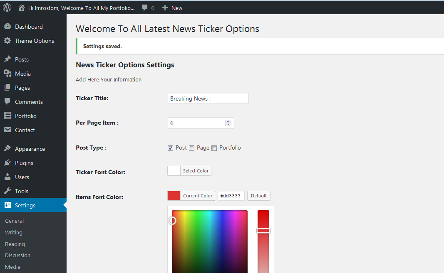The height and width of the screenshot is (273, 444).
Task: Enable the Portfolio post type checkbox
Action: (214, 148)
